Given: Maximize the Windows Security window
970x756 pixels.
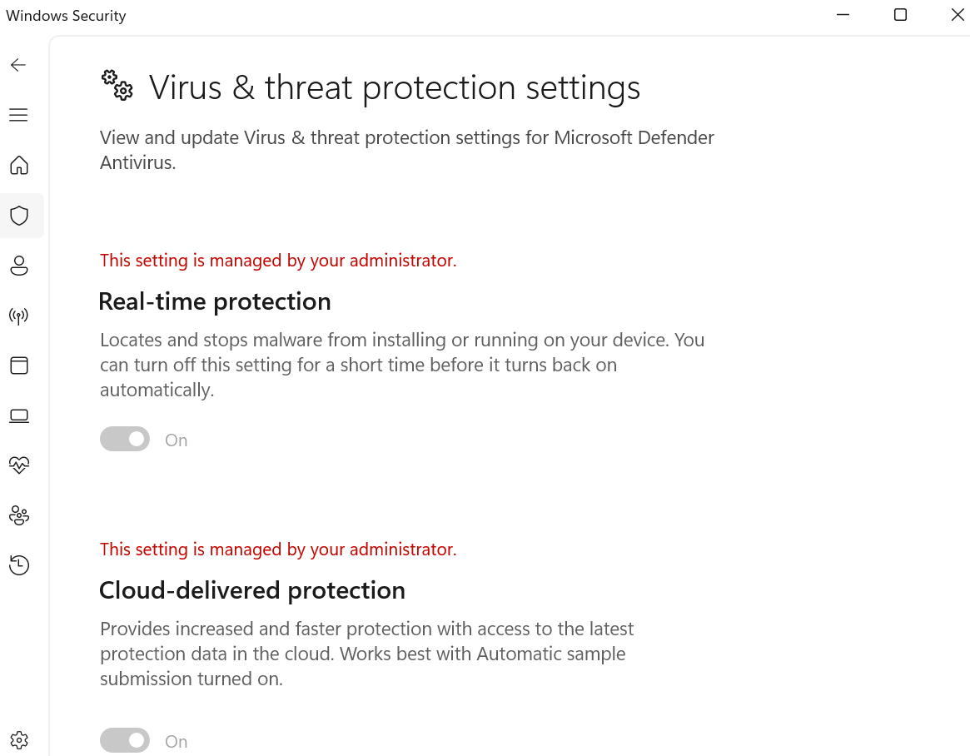Looking at the screenshot, I should click(x=900, y=15).
